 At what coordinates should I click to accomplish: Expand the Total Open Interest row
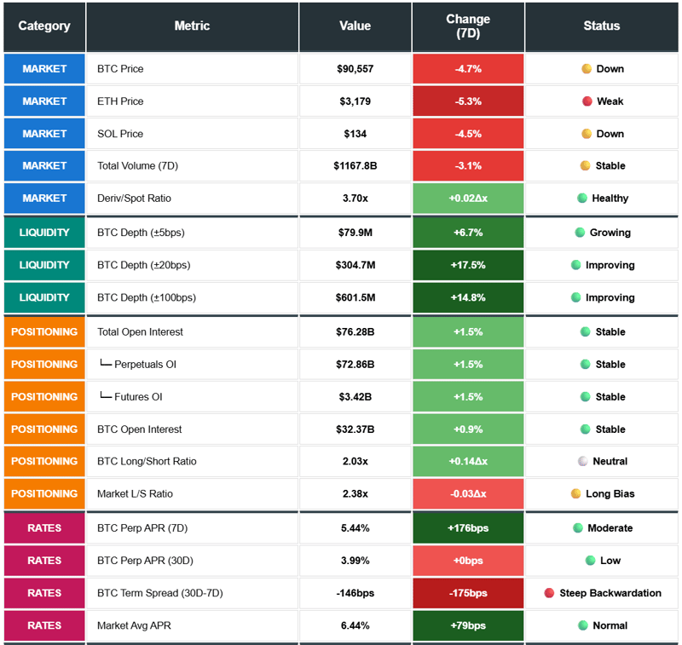pyautogui.click(x=191, y=331)
